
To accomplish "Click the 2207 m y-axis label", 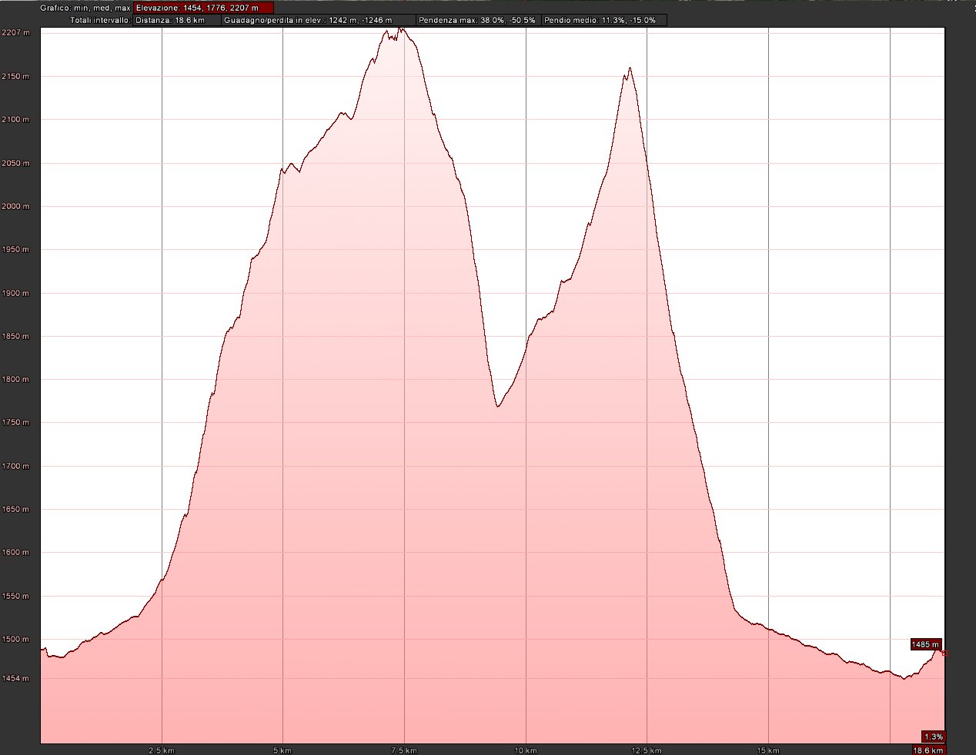I will (x=15, y=32).
